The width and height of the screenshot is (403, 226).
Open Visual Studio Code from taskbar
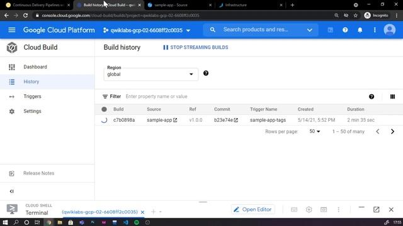click(126, 222)
